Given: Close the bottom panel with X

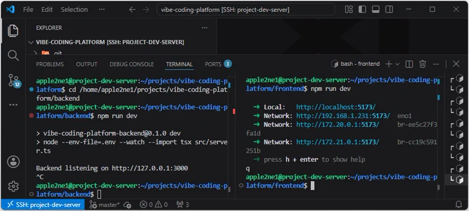Looking at the screenshot, I should [456, 64].
